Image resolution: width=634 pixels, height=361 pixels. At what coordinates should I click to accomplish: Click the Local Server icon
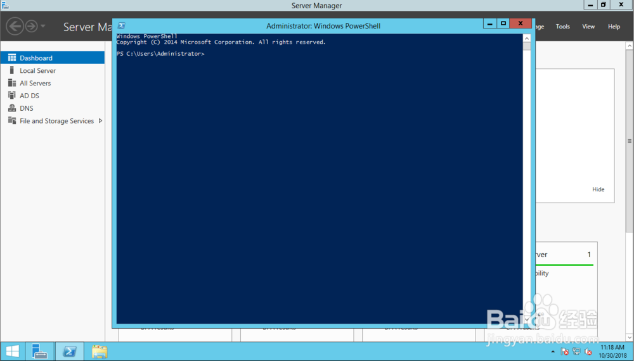pos(11,70)
